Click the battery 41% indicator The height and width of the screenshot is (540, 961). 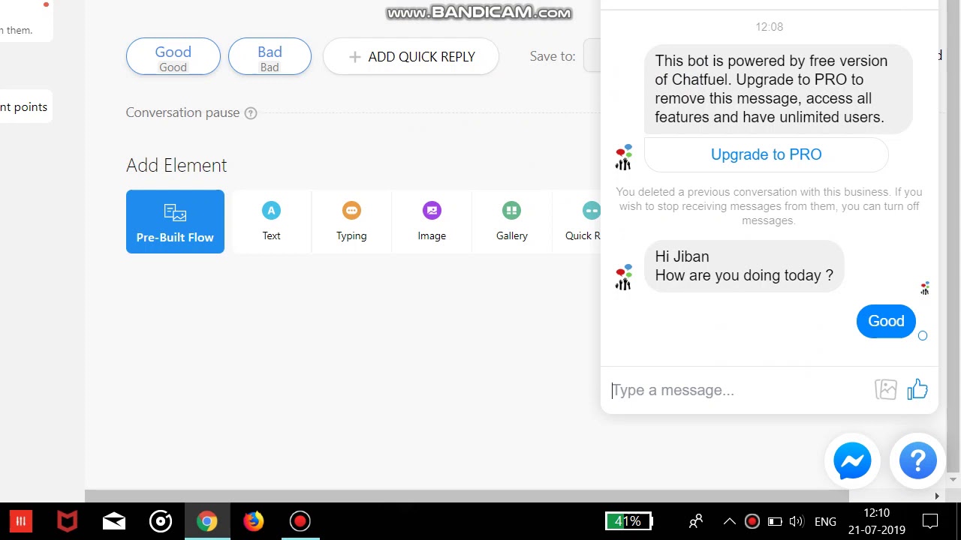pos(629,521)
